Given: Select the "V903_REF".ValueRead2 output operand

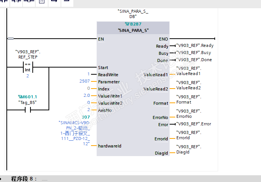Looking at the screenshot, I should (x=189, y=85).
